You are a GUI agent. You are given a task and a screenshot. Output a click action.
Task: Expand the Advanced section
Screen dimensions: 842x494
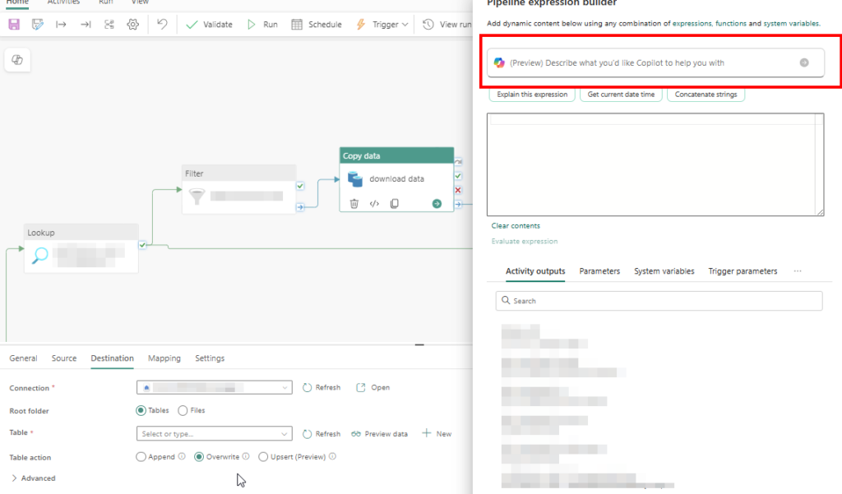pyautogui.click(x=33, y=478)
